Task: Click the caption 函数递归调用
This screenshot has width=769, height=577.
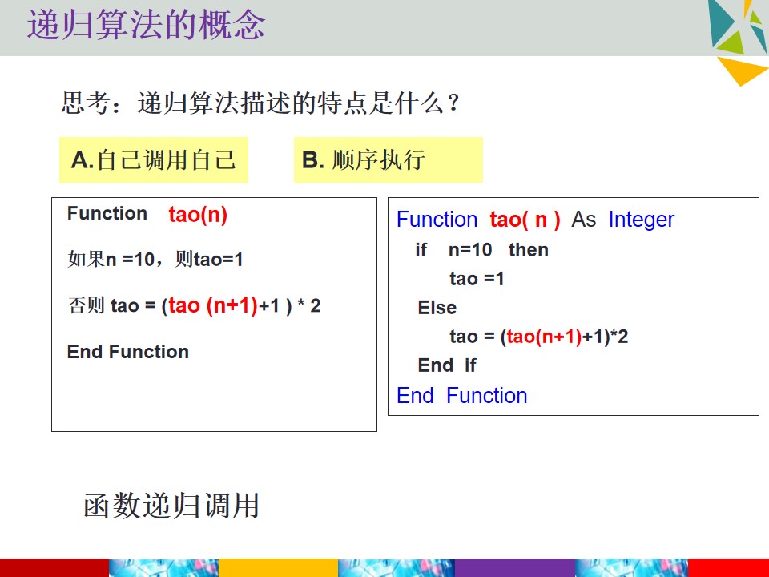Action: click(x=171, y=506)
